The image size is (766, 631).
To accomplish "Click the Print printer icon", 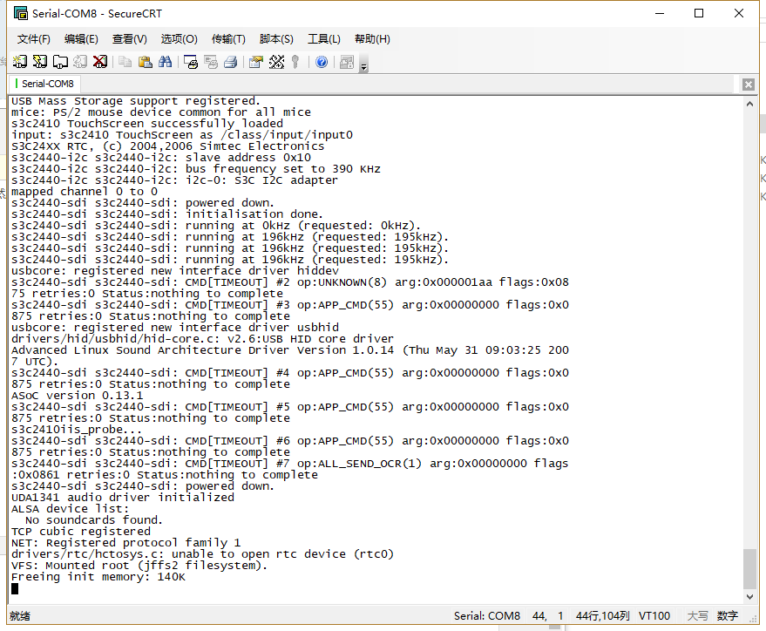I will (x=231, y=62).
